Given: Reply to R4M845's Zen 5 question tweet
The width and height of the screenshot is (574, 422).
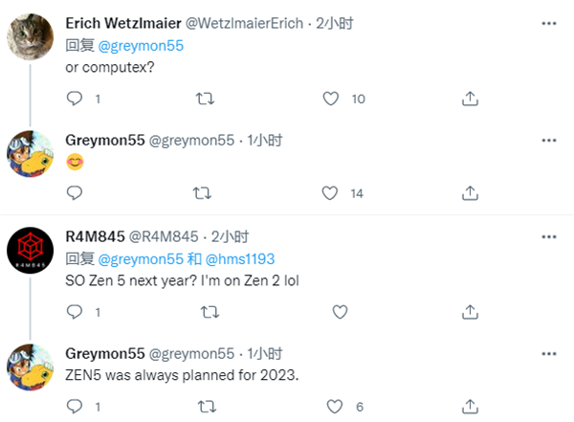Looking at the screenshot, I should (74, 312).
